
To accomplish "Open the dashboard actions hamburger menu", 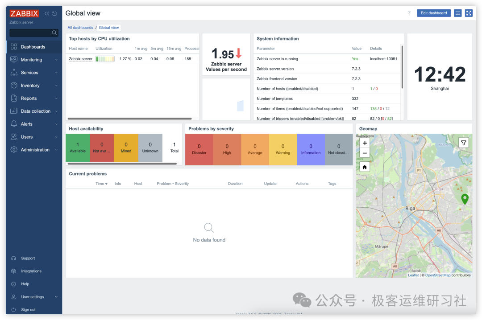I will [x=458, y=13].
